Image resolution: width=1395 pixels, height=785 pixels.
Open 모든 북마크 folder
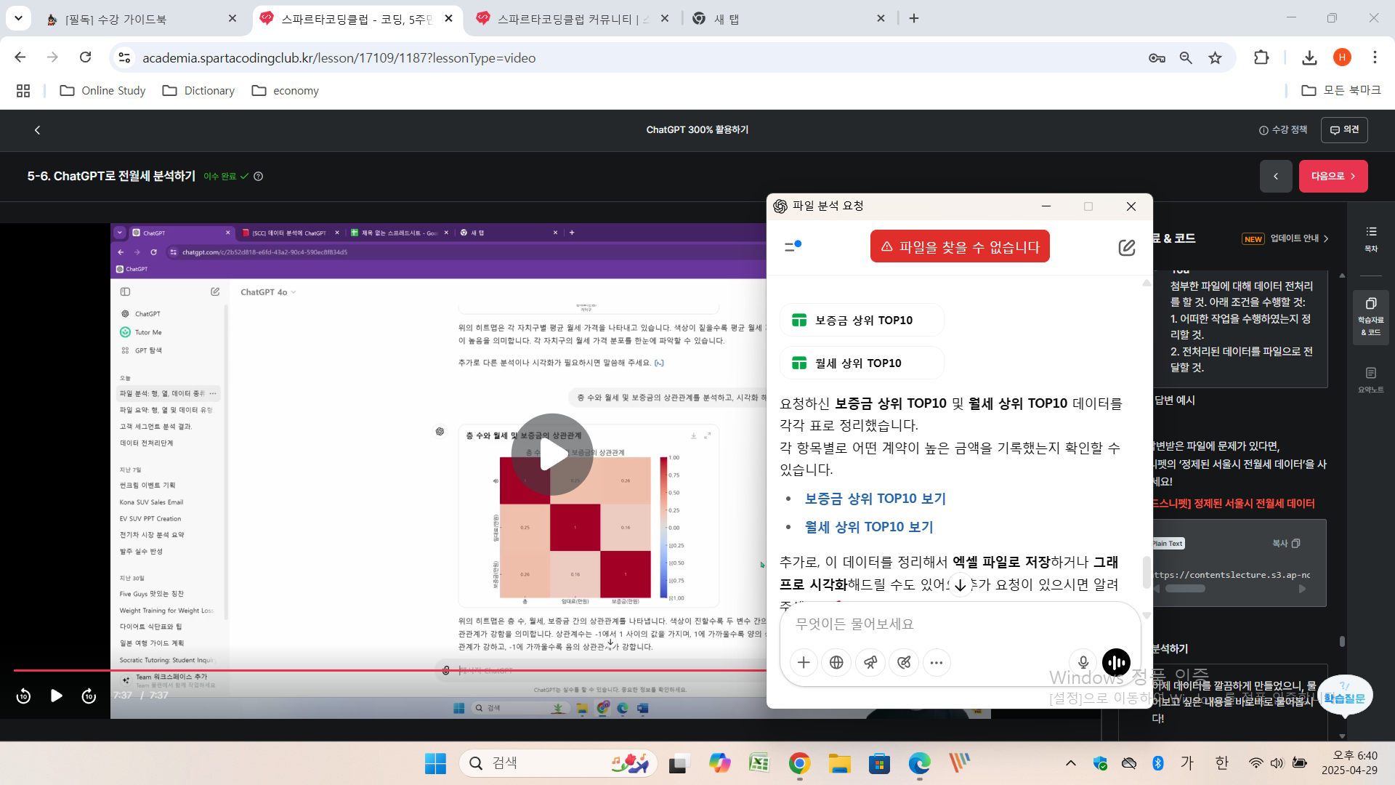(x=1341, y=90)
